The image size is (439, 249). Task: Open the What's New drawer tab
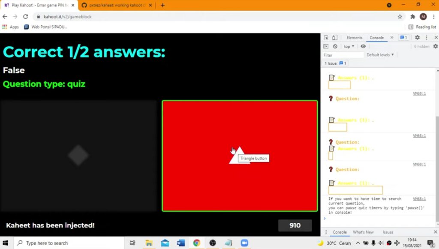[x=363, y=232]
